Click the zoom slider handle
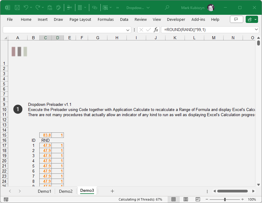Screen dimensions: 262x203 225,199
